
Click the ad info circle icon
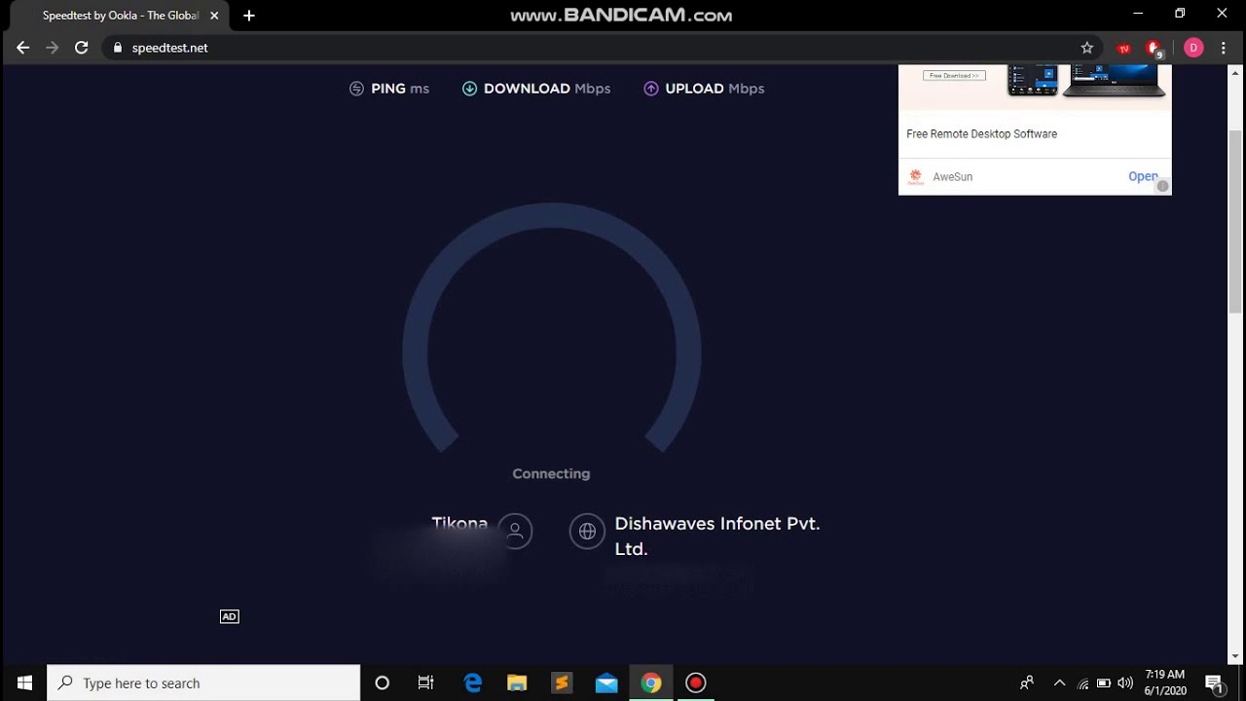pyautogui.click(x=1162, y=186)
